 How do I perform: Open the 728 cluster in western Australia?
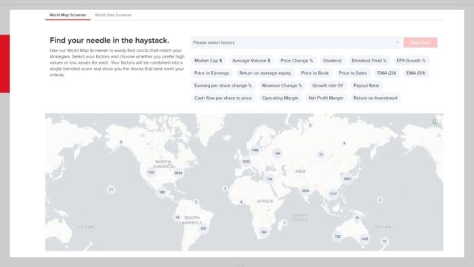(337, 237)
